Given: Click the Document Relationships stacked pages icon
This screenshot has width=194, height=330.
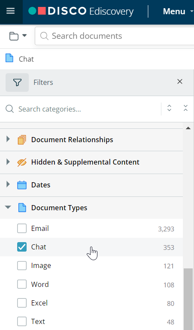Looking at the screenshot, I should point(22,140).
